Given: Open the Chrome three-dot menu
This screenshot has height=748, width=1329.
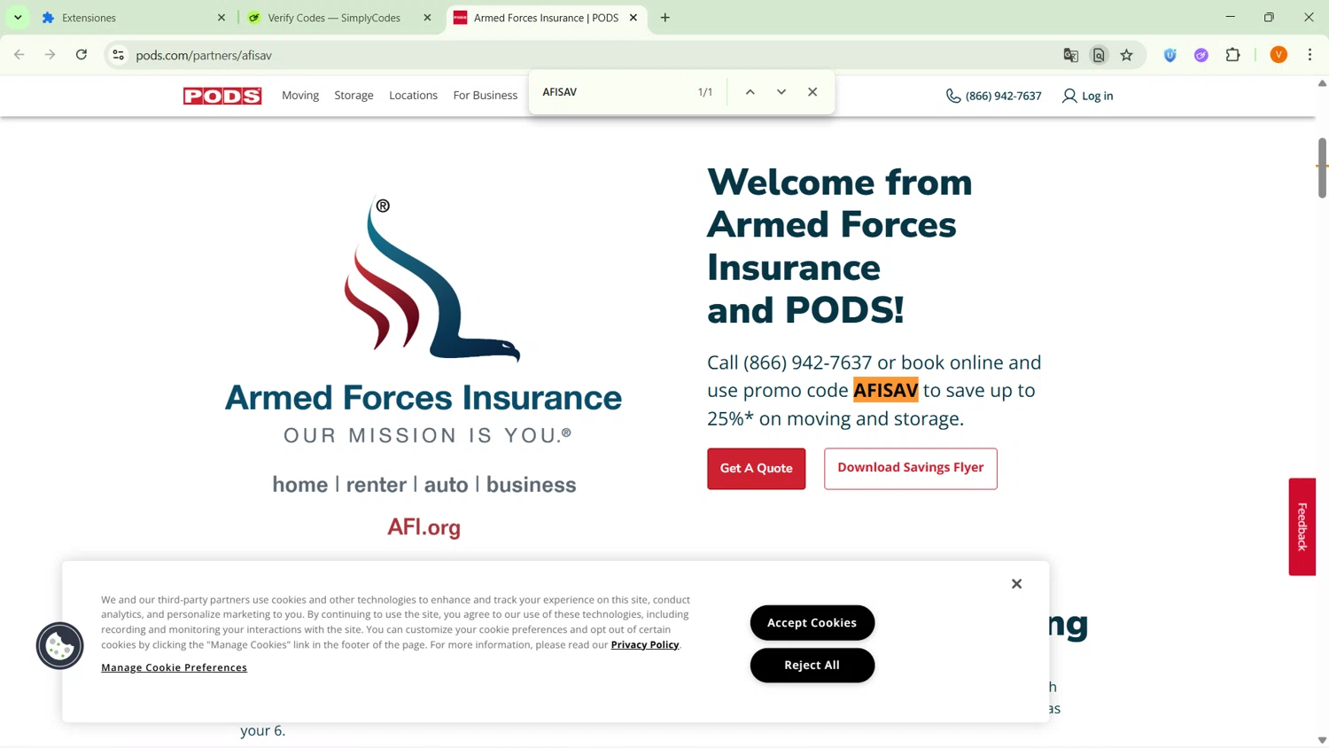Looking at the screenshot, I should (x=1310, y=55).
